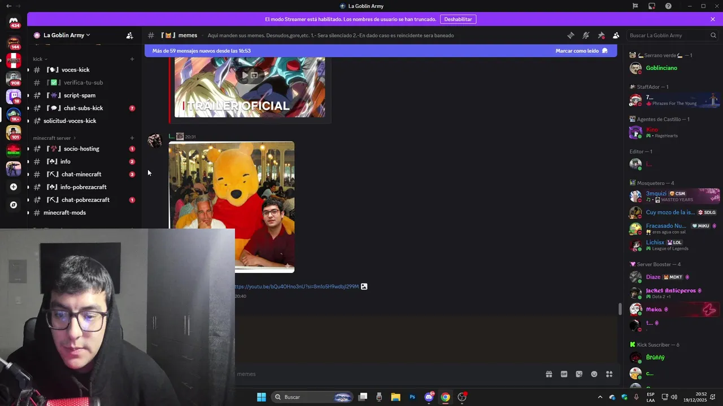Open the Twitch-logo server with badge 18
This screenshot has width=723, height=406.
(14, 96)
